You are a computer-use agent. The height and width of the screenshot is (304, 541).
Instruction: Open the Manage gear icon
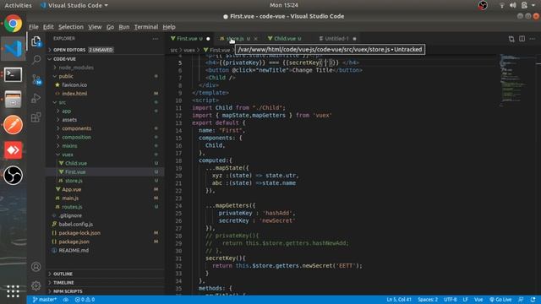pos(36,285)
